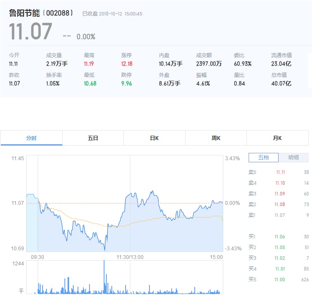Image resolution: width=312 pixels, height=298 pixels.
Task: Switch to the 分时 chart tab
Action: click(31, 138)
